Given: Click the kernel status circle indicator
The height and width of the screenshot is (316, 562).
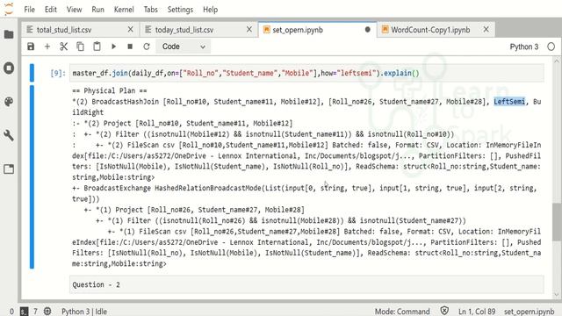Looking at the screenshot, I should 551,47.
